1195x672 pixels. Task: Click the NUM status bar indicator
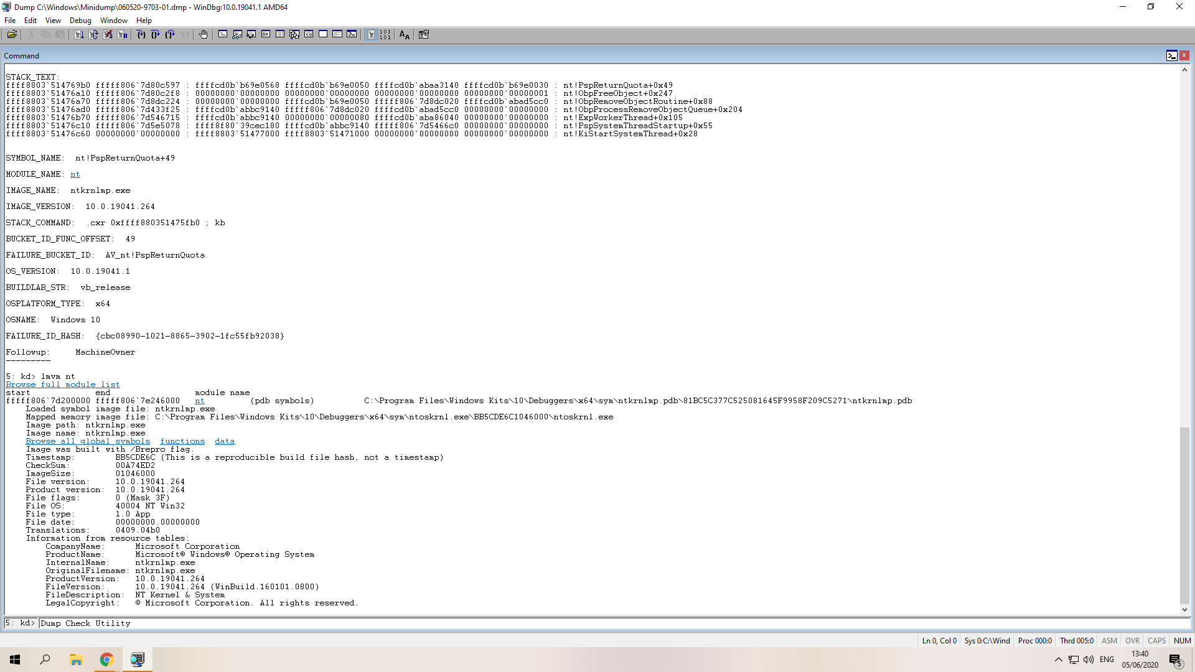coord(1182,640)
